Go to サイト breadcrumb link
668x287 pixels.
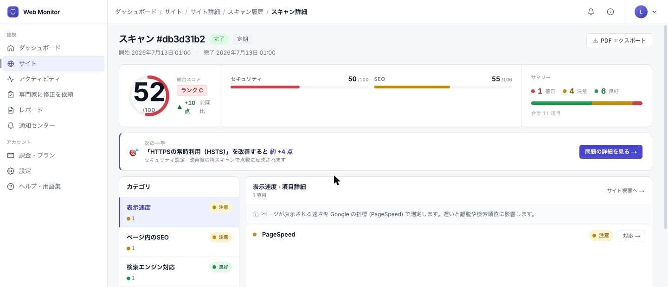click(173, 12)
